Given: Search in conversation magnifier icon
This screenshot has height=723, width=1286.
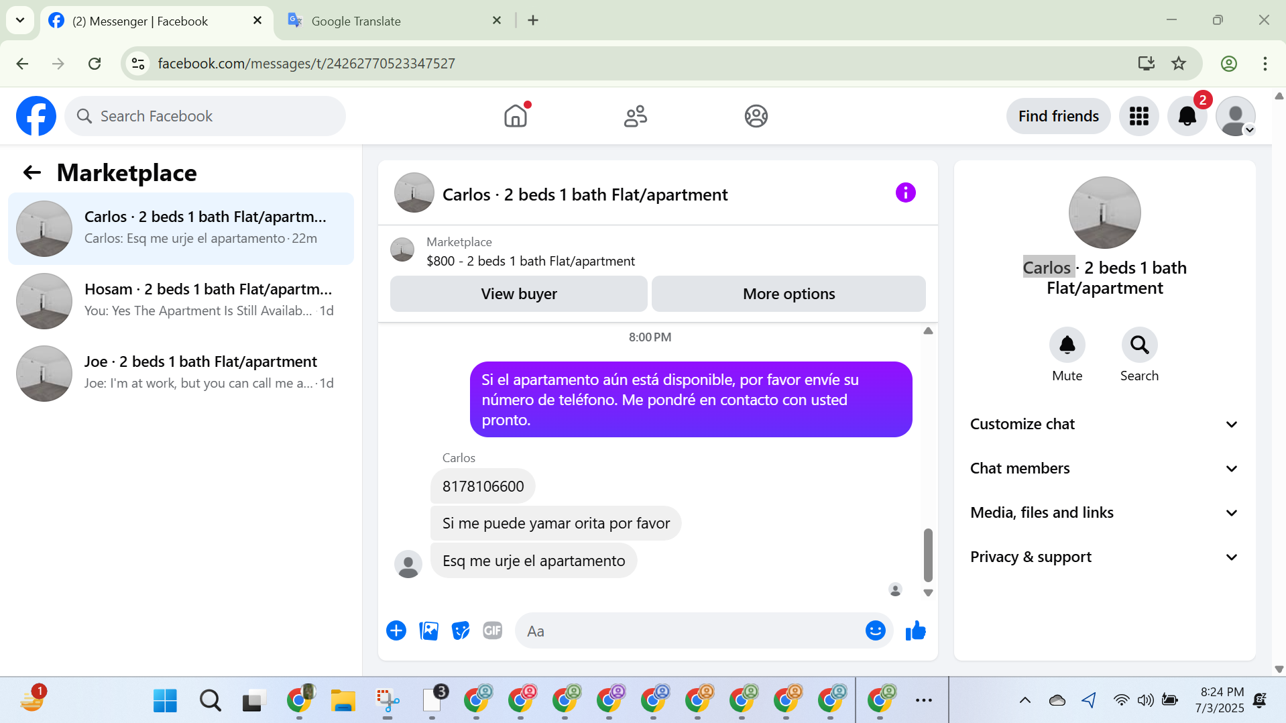Looking at the screenshot, I should pos(1139,345).
